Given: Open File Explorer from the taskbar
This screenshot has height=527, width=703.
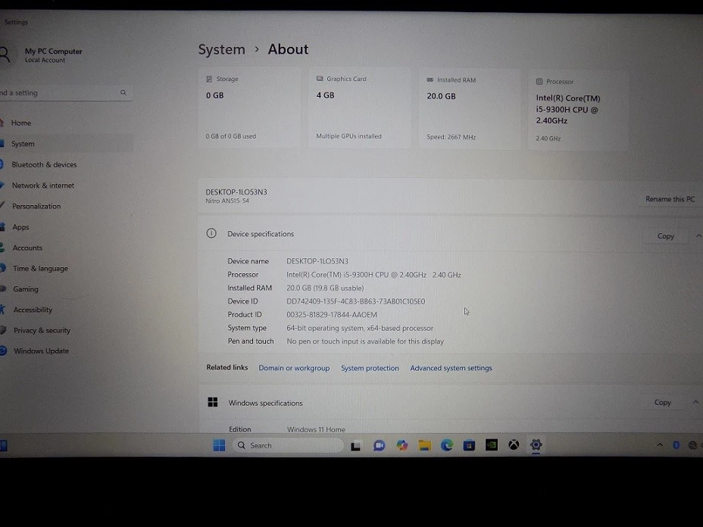Looking at the screenshot, I should point(425,445).
